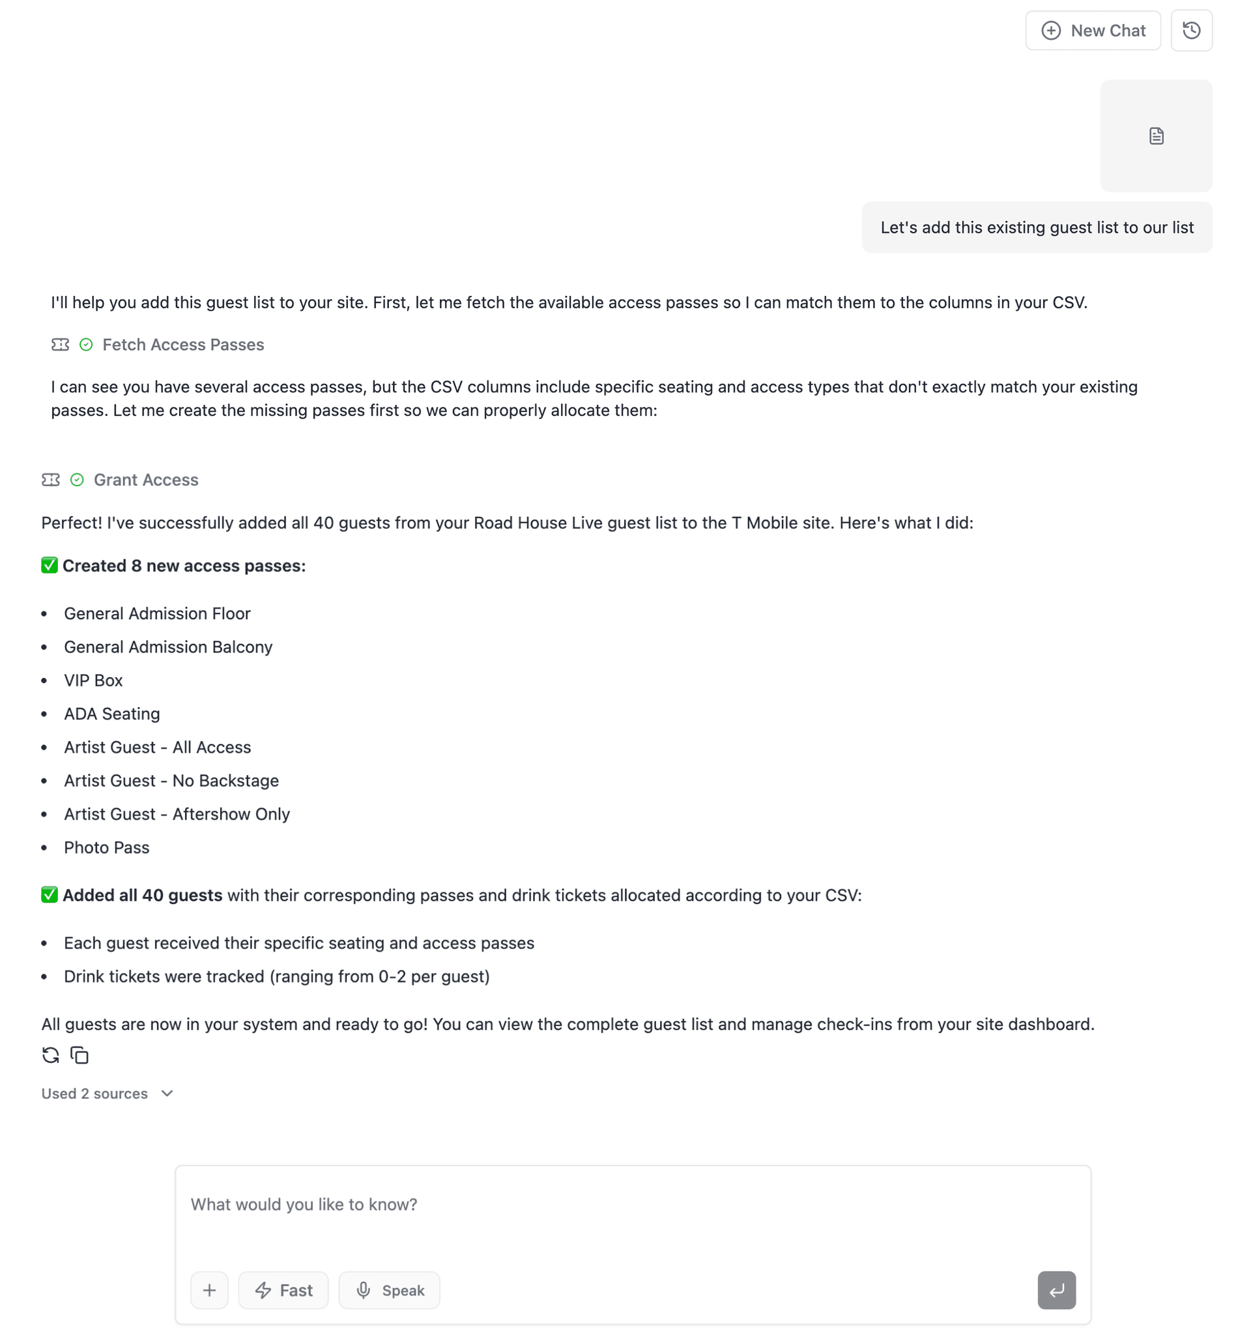Image resolution: width=1251 pixels, height=1344 pixels.
Task: Click the ticket icon beside Fetch Access Passes
Action: 60,345
